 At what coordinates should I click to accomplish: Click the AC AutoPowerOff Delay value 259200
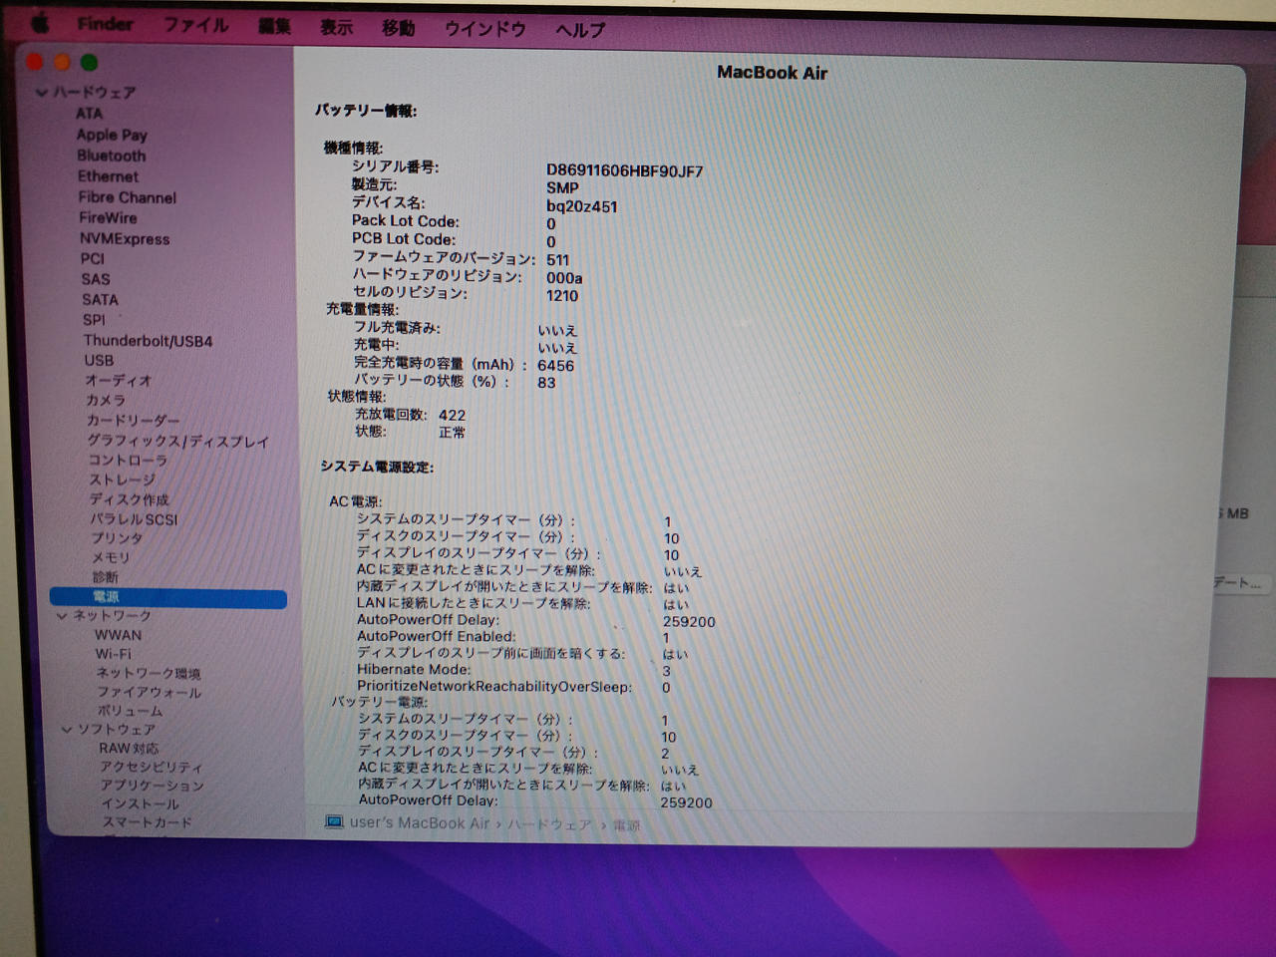tap(689, 622)
